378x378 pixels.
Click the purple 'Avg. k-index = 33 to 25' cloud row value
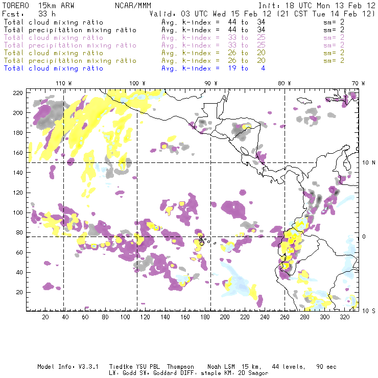(214, 38)
